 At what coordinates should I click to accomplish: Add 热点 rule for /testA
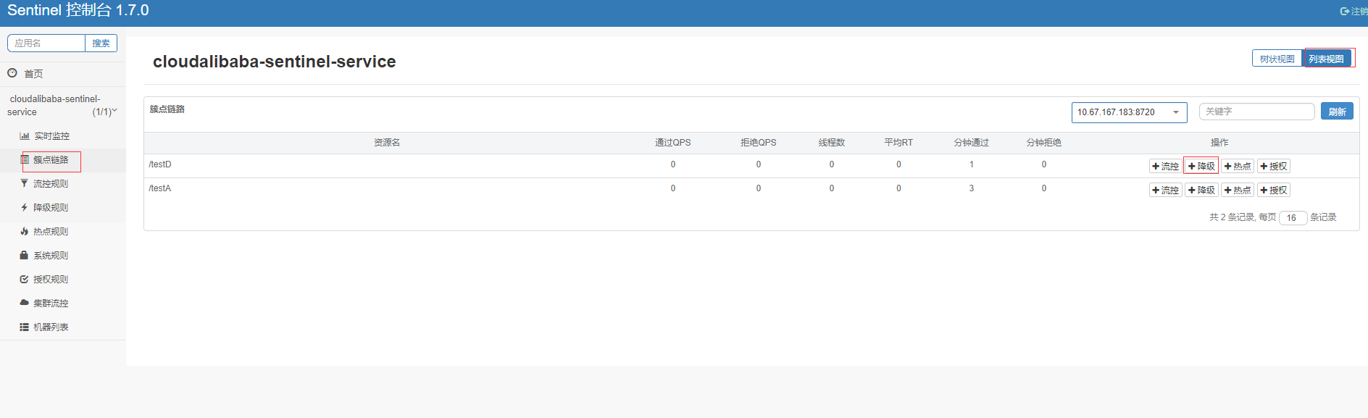(x=1238, y=191)
